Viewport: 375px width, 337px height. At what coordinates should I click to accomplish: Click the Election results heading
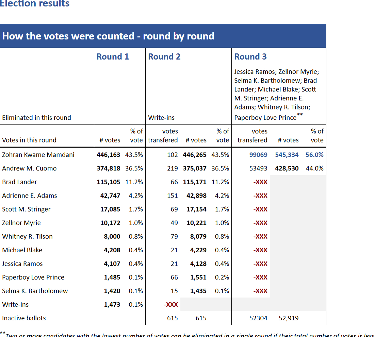(35, 4)
